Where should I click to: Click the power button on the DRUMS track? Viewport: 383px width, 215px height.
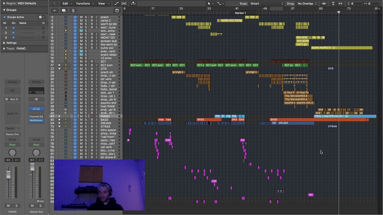pos(75,123)
